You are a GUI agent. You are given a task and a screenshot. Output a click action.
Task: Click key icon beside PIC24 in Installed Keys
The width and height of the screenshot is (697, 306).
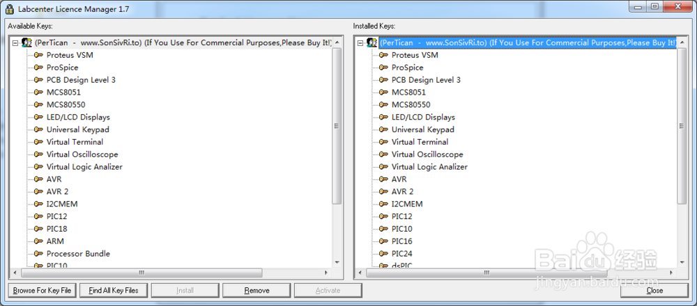pos(383,254)
